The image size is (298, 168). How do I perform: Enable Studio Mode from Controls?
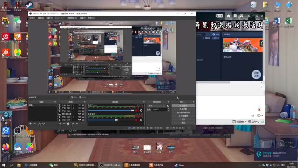183,116
